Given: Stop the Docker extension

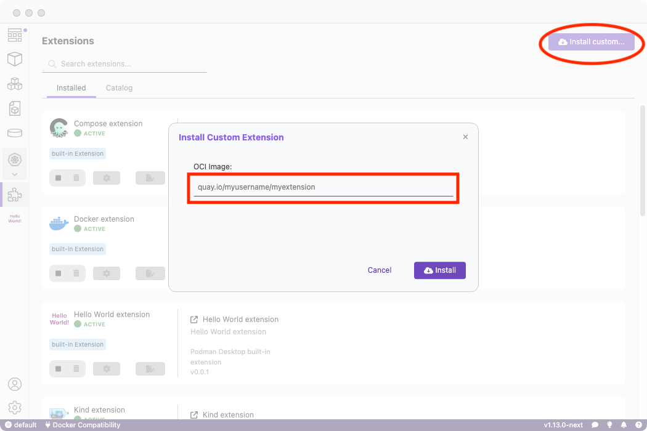Looking at the screenshot, I should (x=58, y=273).
